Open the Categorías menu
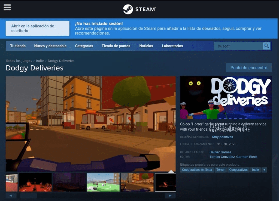The width and height of the screenshot is (279, 201). click(84, 46)
